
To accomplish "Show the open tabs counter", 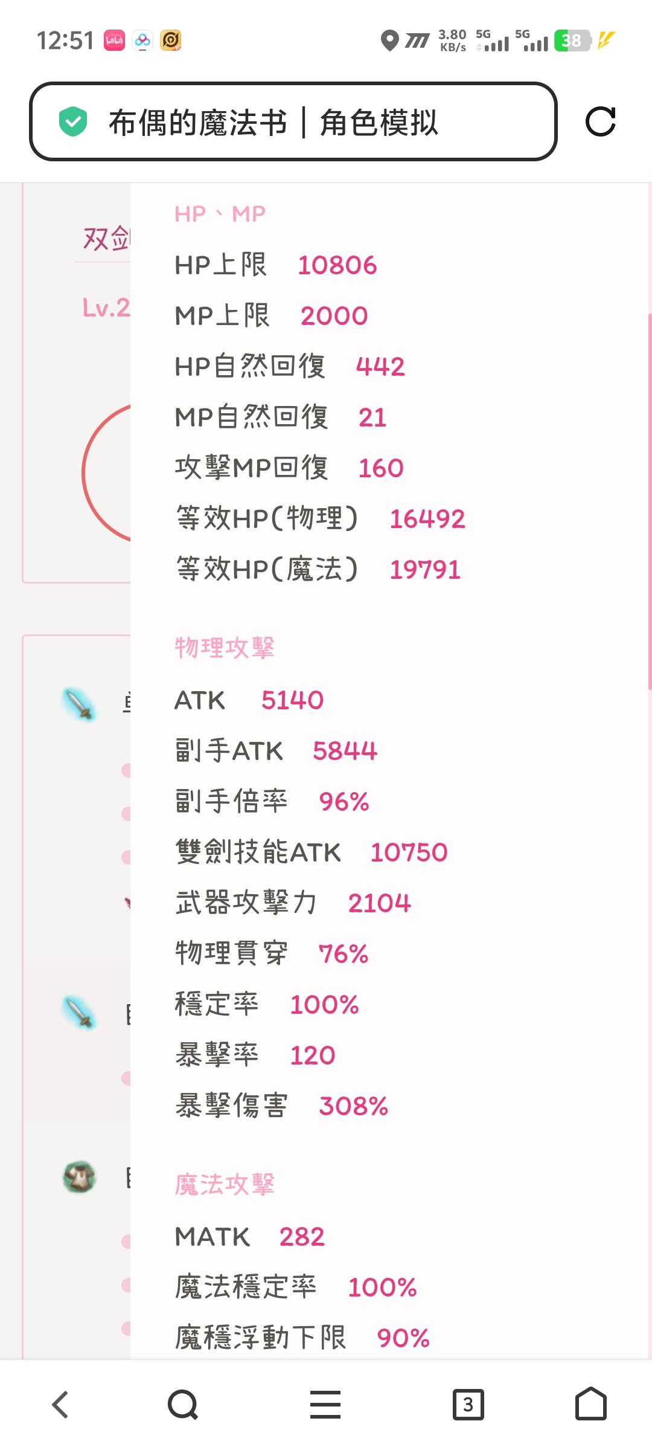I will (468, 1404).
